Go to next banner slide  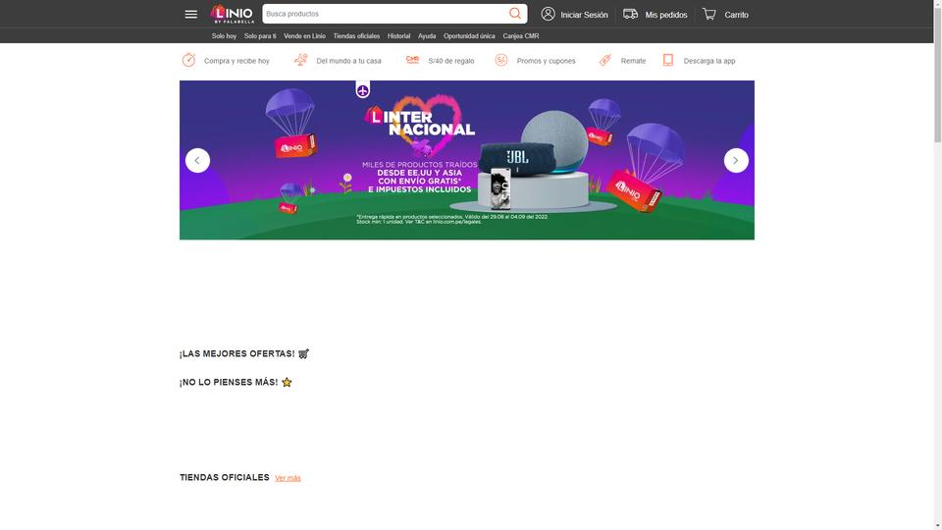coord(736,160)
